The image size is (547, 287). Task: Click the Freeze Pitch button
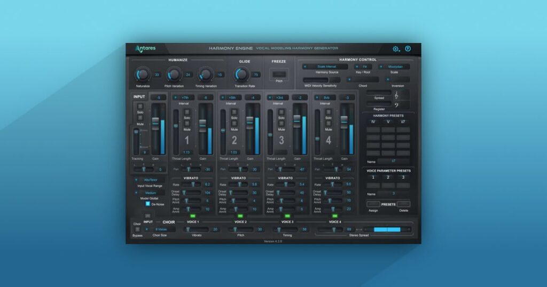279,75
